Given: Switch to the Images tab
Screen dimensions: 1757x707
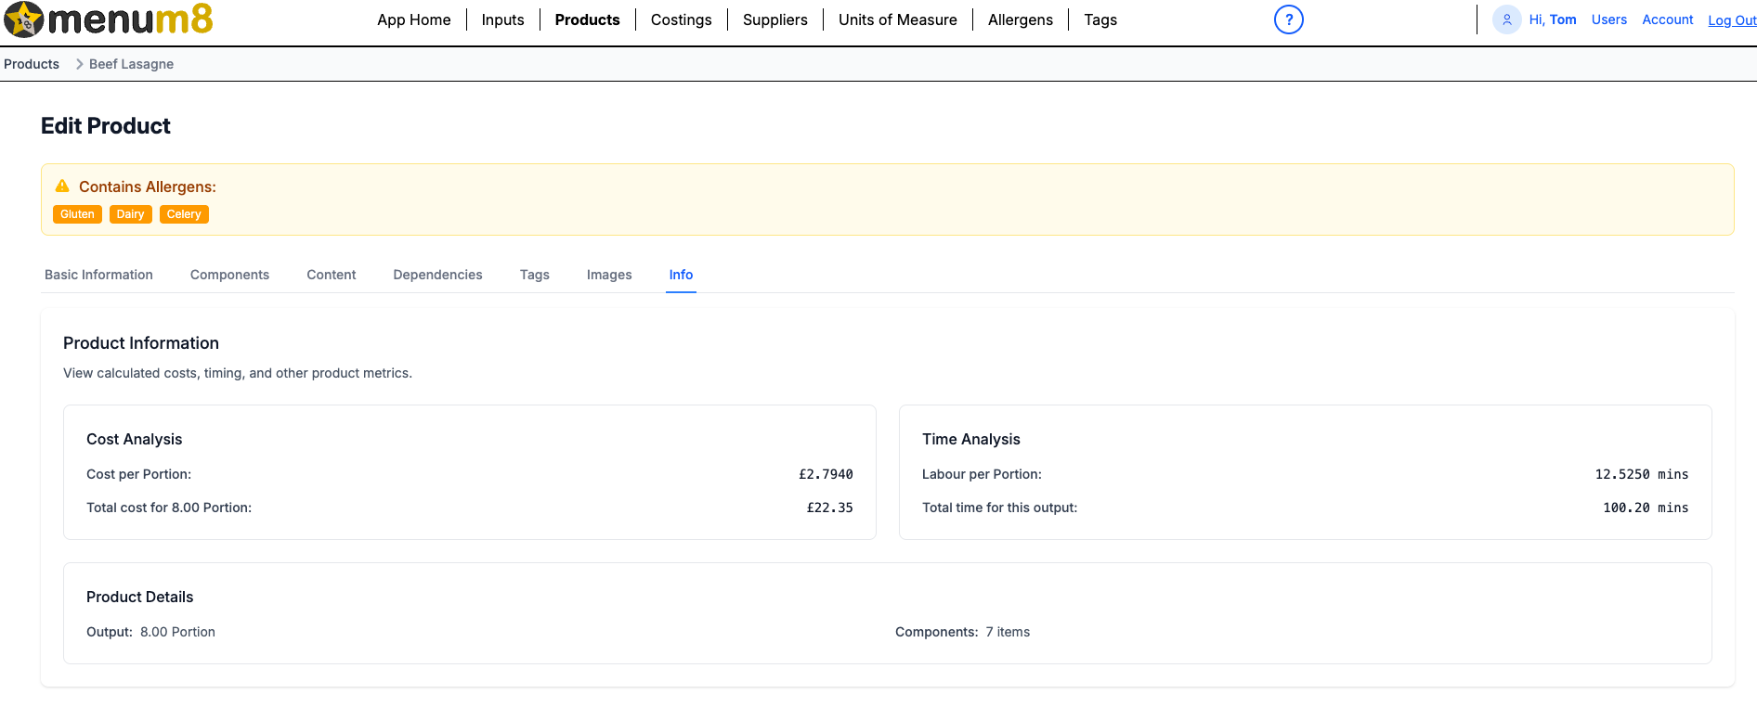Looking at the screenshot, I should click(x=609, y=275).
